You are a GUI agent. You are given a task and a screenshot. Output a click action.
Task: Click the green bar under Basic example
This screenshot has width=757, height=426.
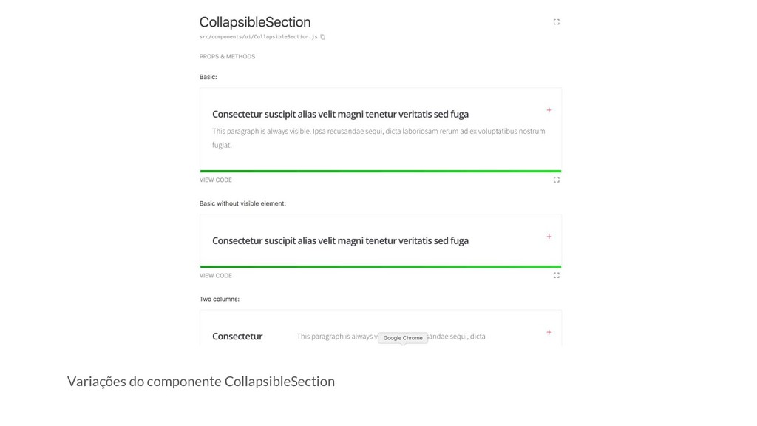tap(380, 171)
